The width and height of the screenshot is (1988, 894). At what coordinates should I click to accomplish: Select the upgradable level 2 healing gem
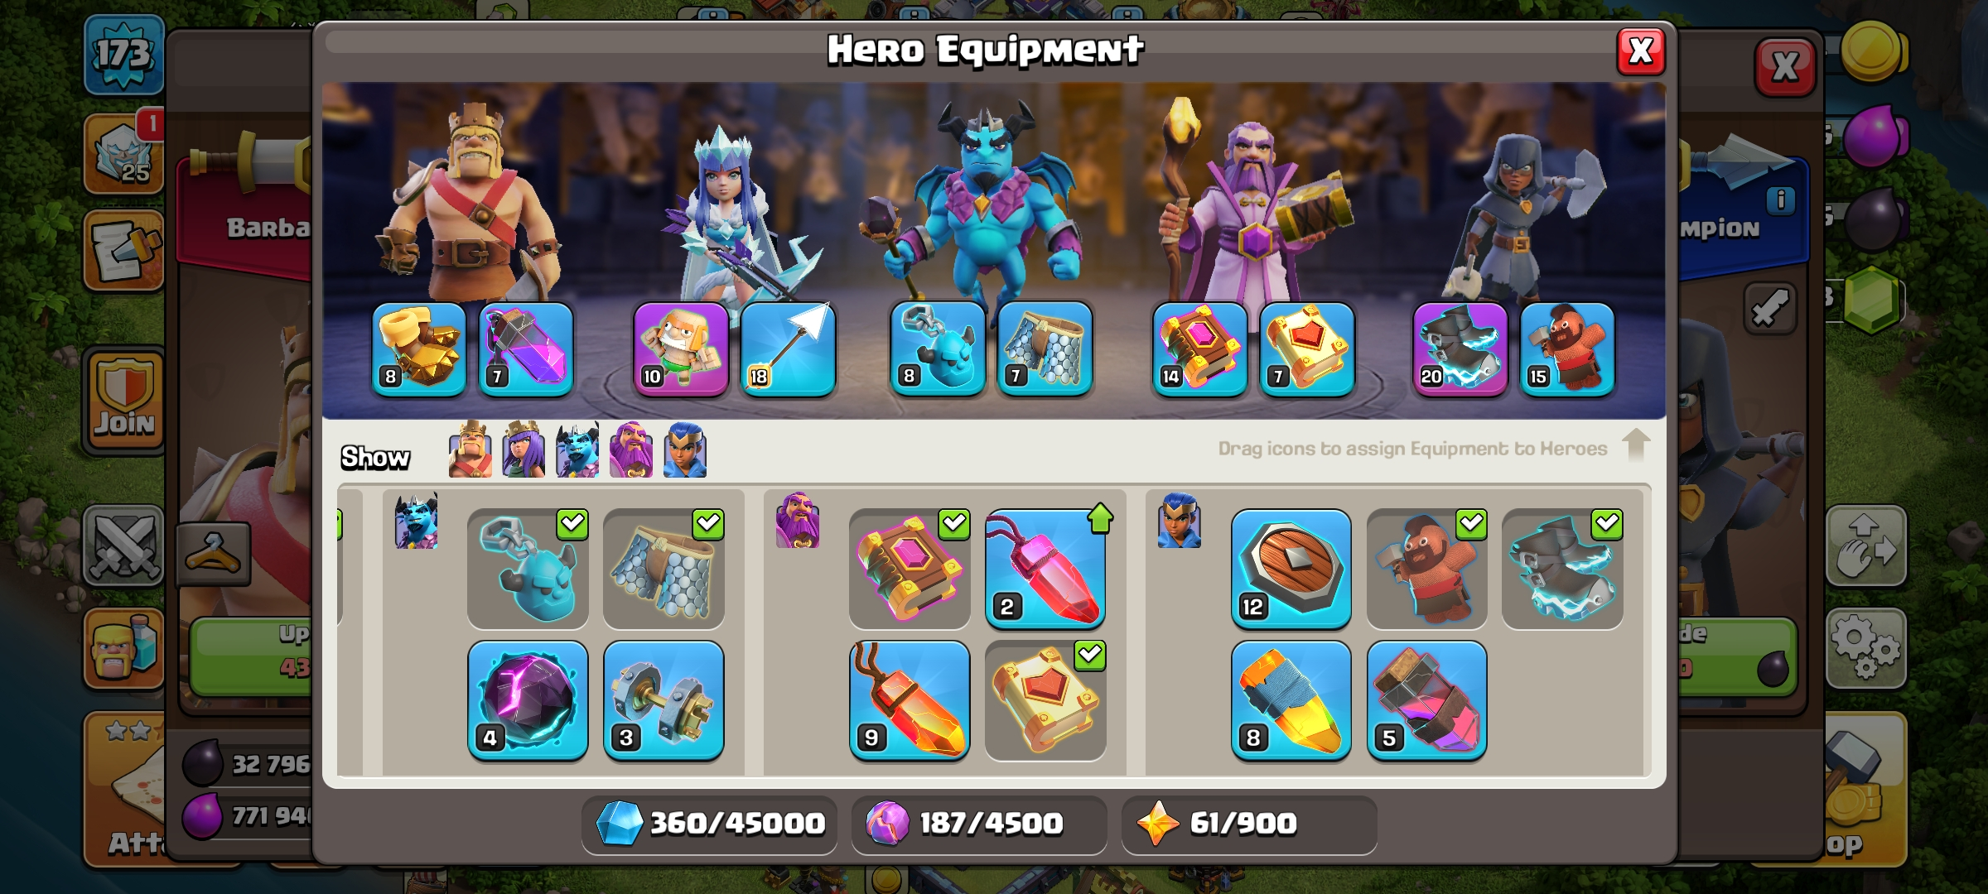pyautogui.click(x=1045, y=569)
